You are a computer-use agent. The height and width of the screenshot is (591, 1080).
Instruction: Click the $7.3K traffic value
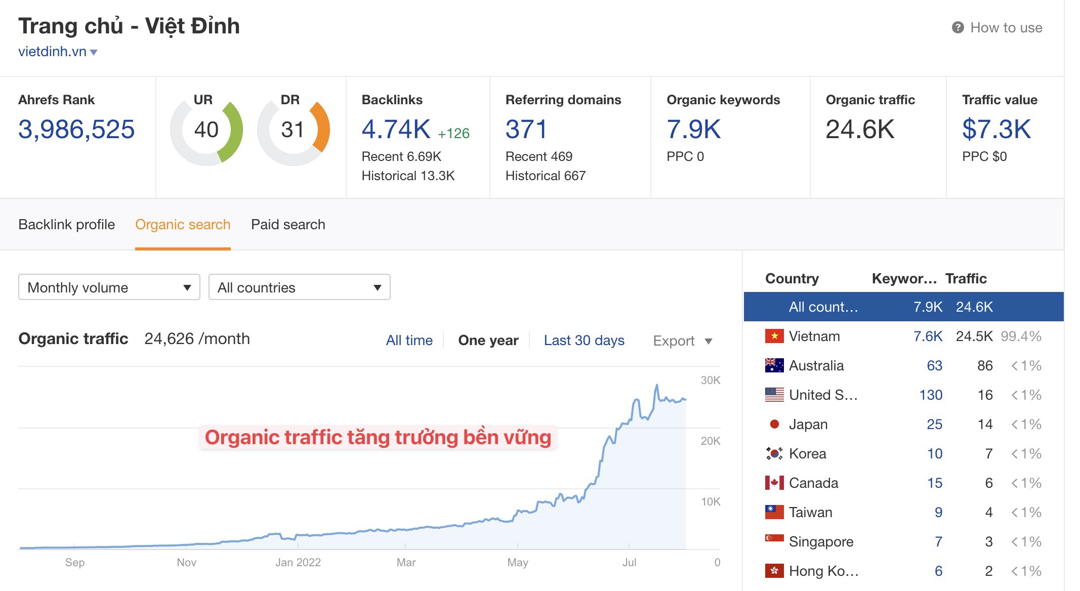click(996, 129)
